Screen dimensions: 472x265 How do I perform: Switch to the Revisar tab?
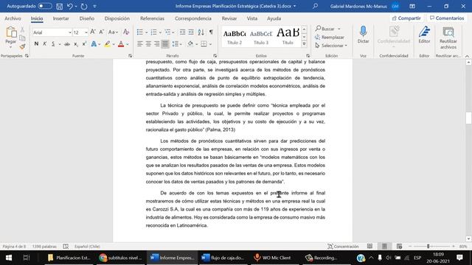[x=229, y=18]
